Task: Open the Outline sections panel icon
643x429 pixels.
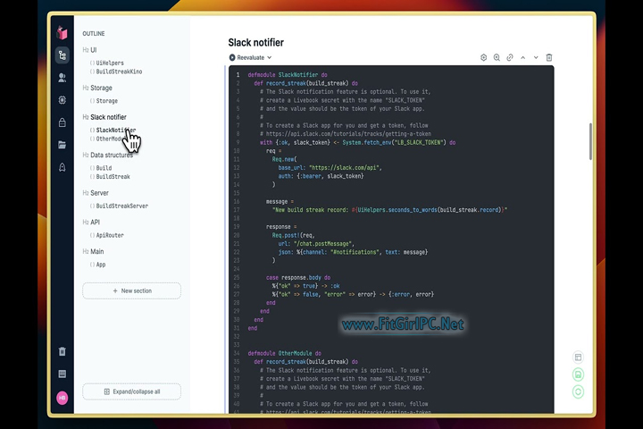Action: (x=62, y=55)
